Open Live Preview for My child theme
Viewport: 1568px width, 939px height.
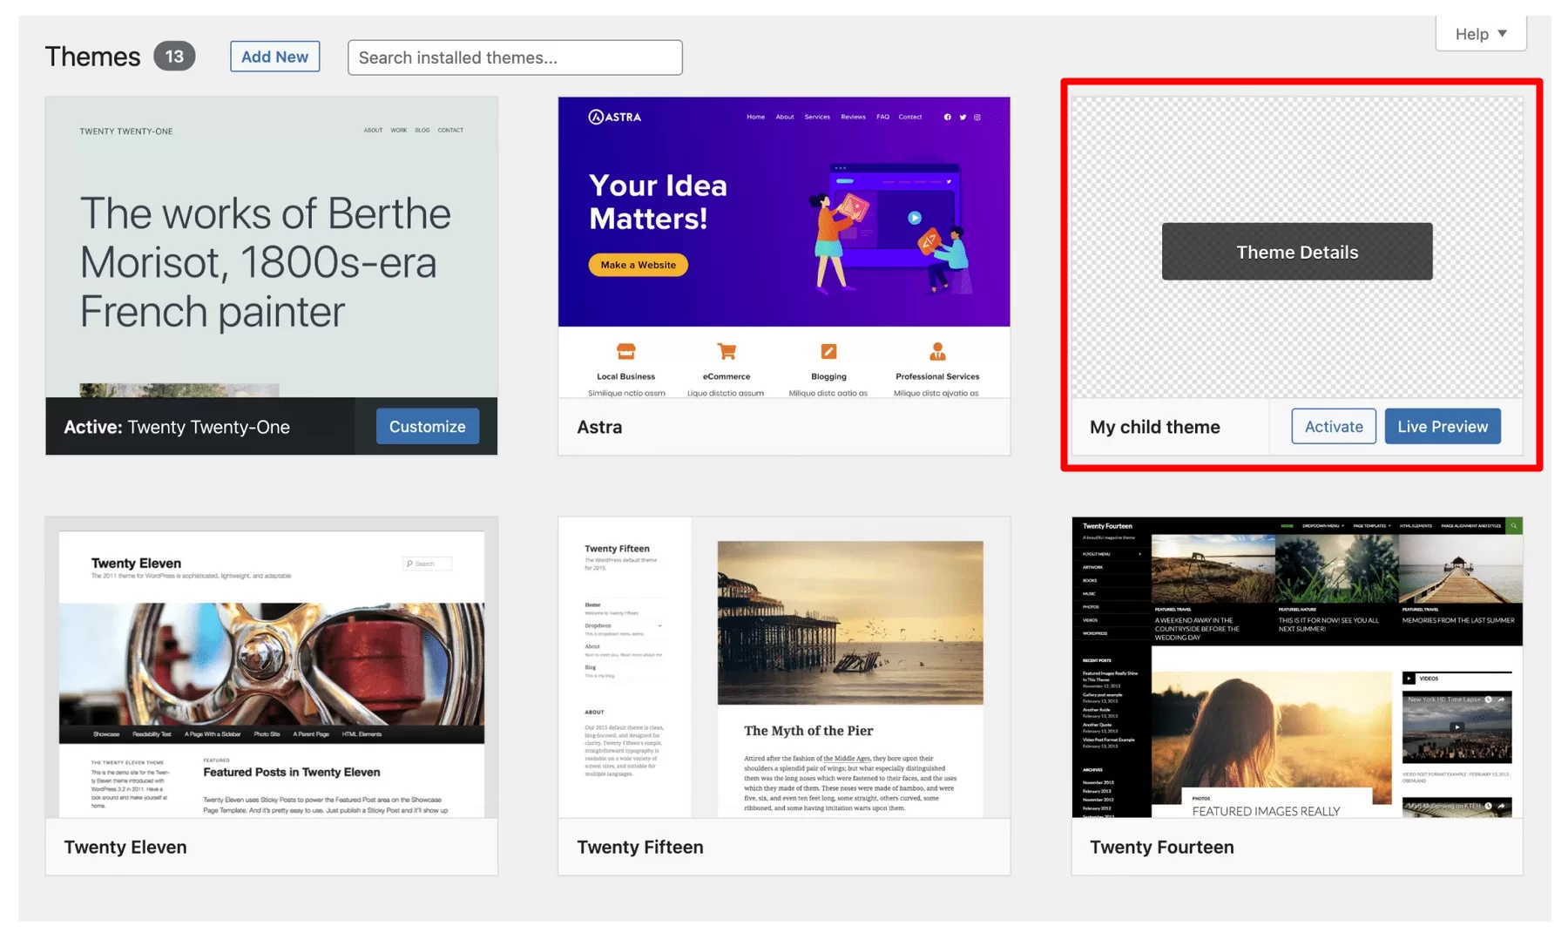(1443, 426)
